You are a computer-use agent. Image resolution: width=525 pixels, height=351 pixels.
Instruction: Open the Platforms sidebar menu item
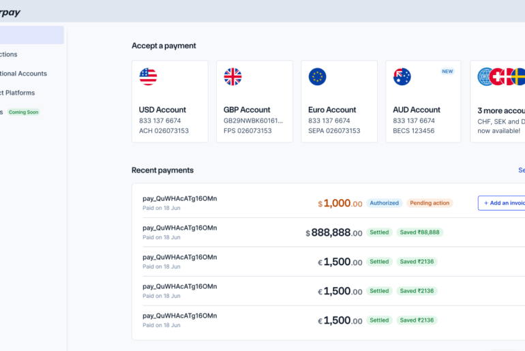18,93
